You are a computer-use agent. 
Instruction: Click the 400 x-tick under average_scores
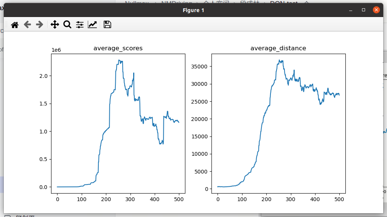[x=155, y=199]
